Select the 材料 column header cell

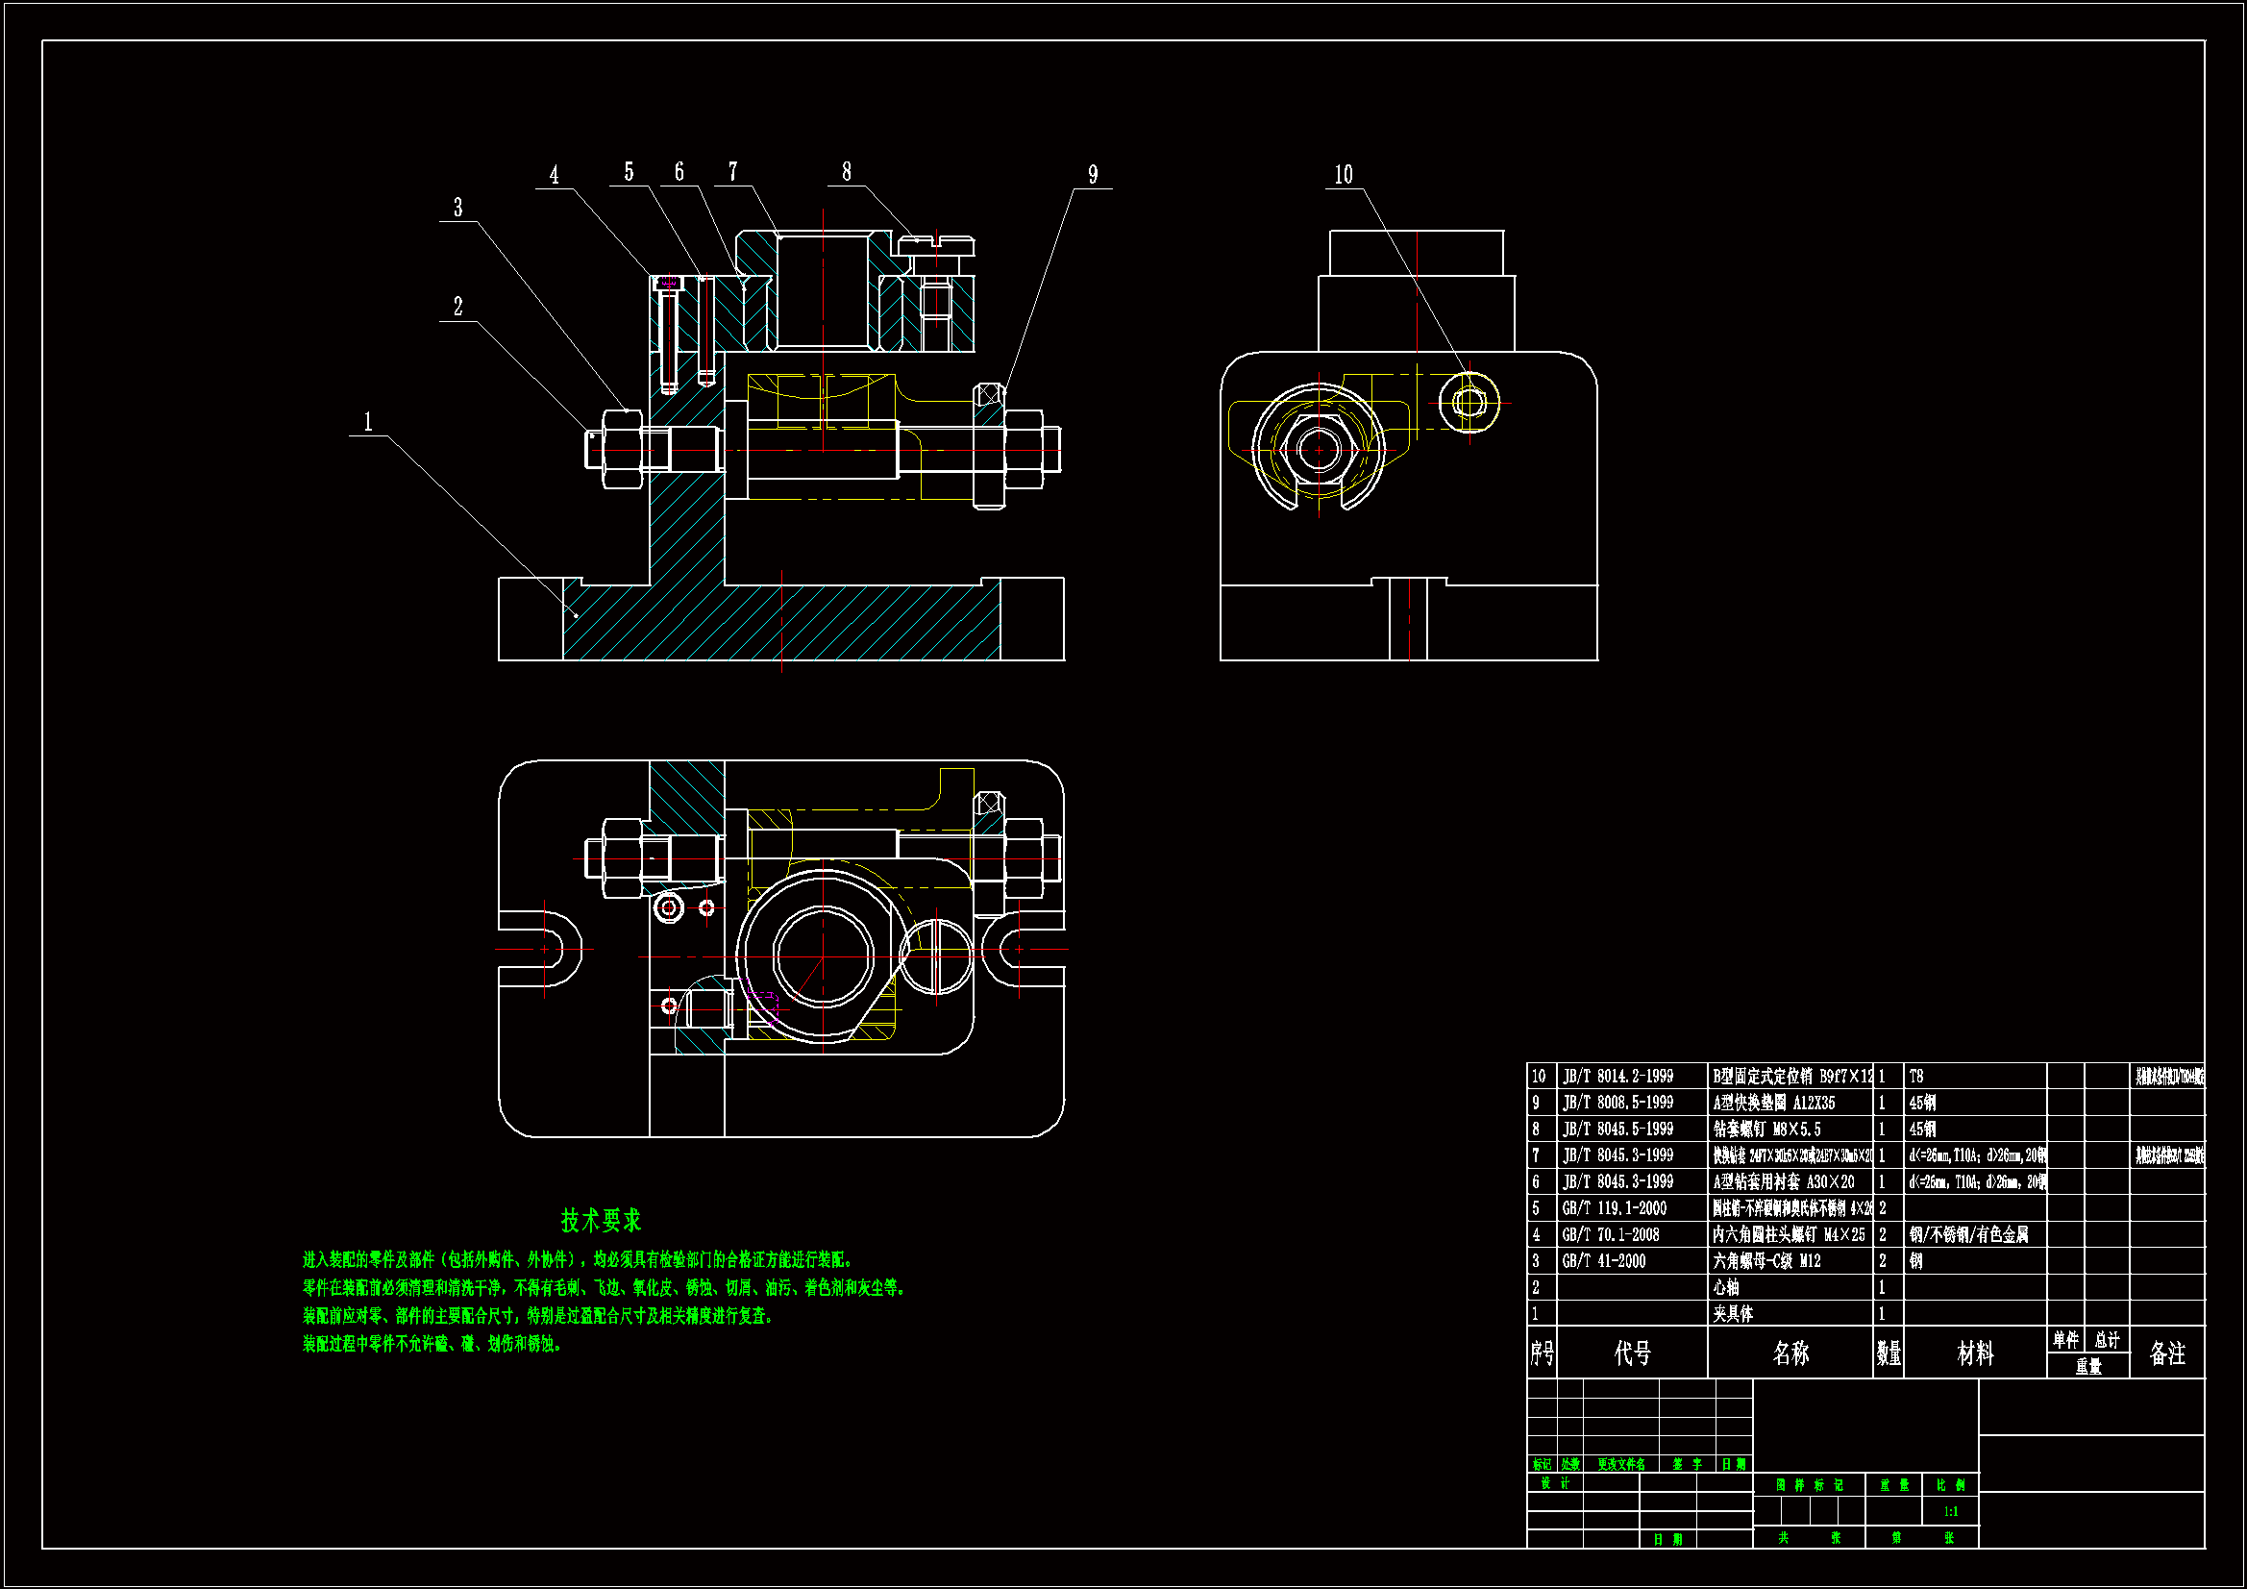1975,1353
